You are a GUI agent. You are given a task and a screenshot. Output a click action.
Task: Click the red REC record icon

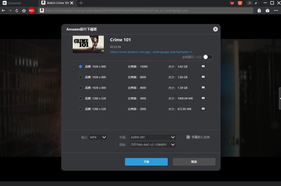click(32, 11)
